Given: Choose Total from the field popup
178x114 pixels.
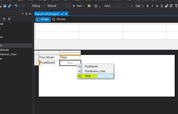Looking at the screenshot, I should [x=95, y=76].
